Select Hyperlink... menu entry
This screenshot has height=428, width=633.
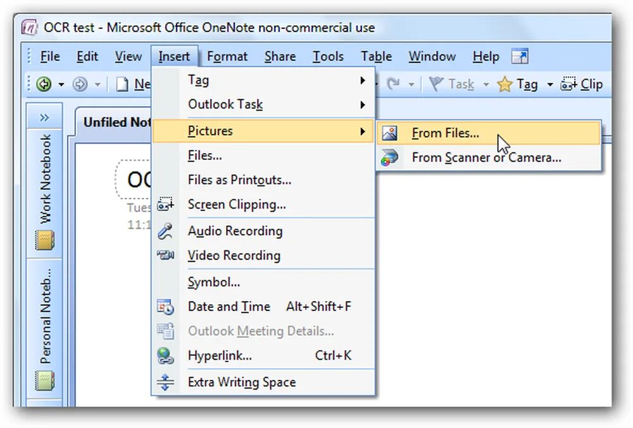click(263, 356)
